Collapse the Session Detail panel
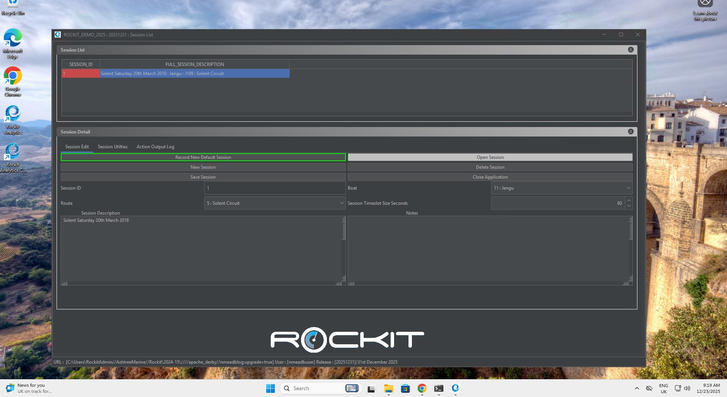The height and width of the screenshot is (397, 727). (631, 132)
